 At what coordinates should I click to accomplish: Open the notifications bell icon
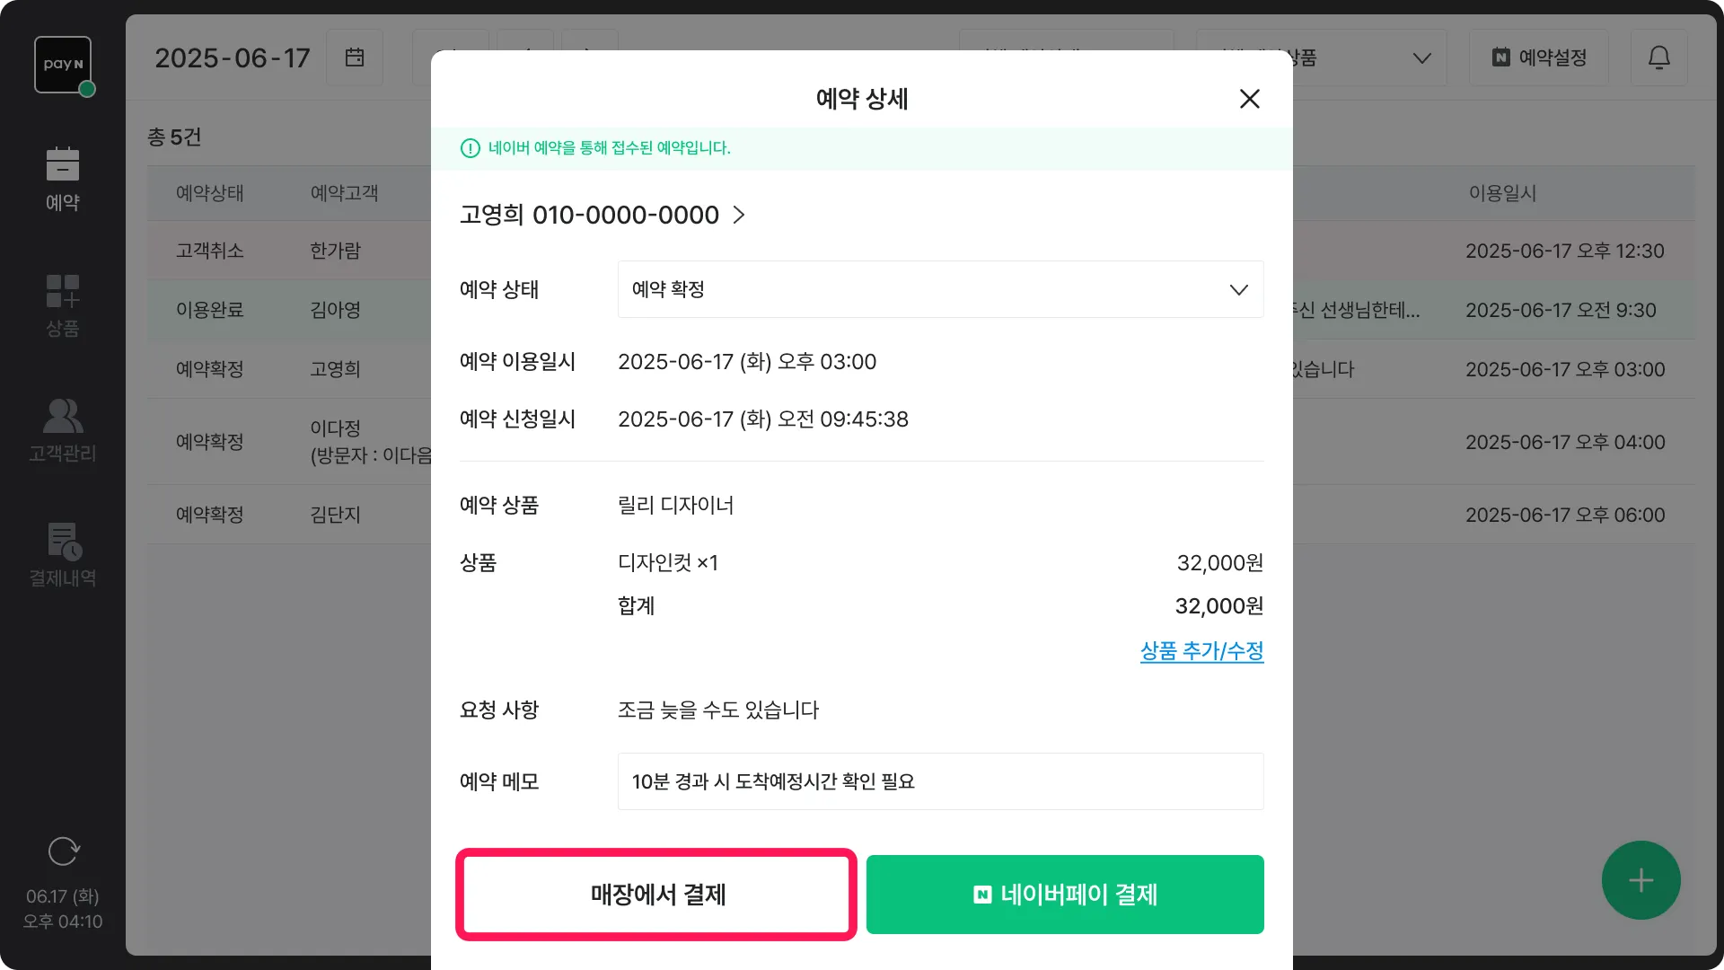[1658, 57]
